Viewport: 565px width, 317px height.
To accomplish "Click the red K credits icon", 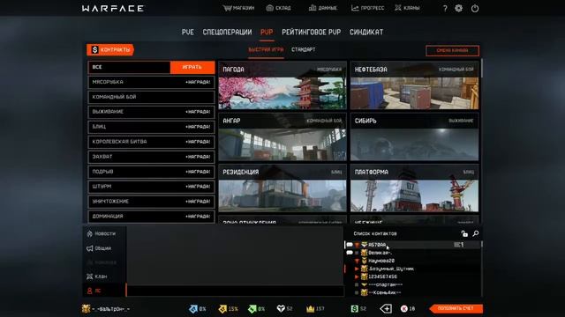I will [404, 309].
